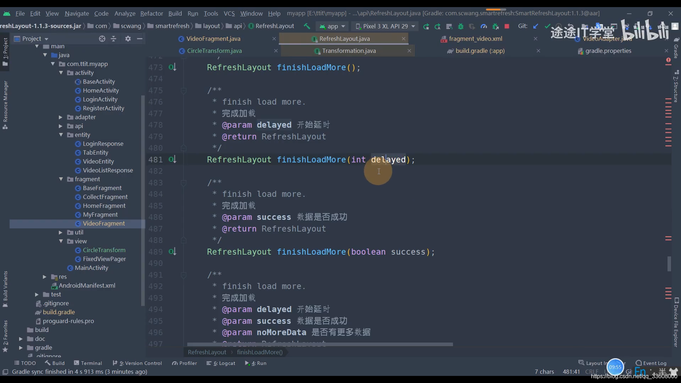The height and width of the screenshot is (383, 681).
Task: Open the Pixel 3 XL API 29 device dropdown
Action: [385, 26]
